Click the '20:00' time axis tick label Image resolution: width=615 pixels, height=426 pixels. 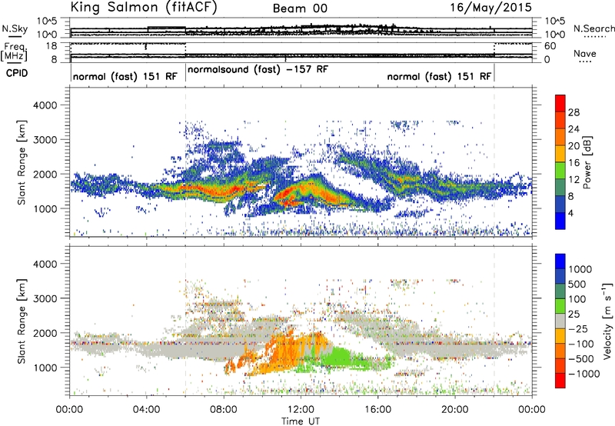click(x=455, y=410)
